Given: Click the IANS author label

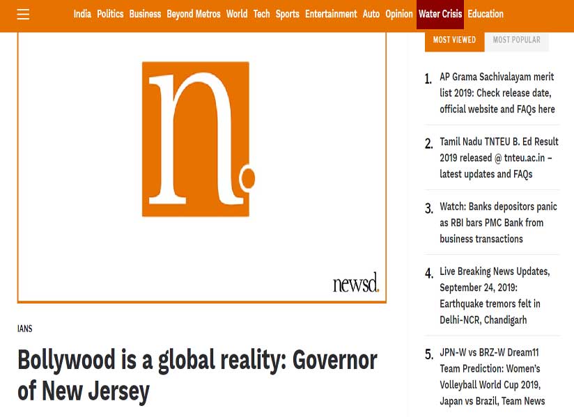Looking at the screenshot, I should point(24,329).
